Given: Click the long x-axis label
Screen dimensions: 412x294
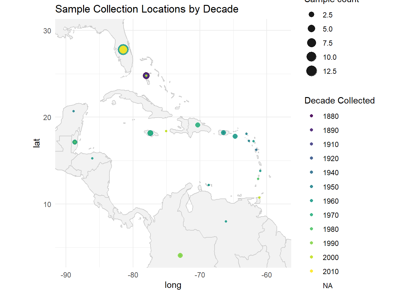Looking at the screenshot, I should (x=173, y=285).
